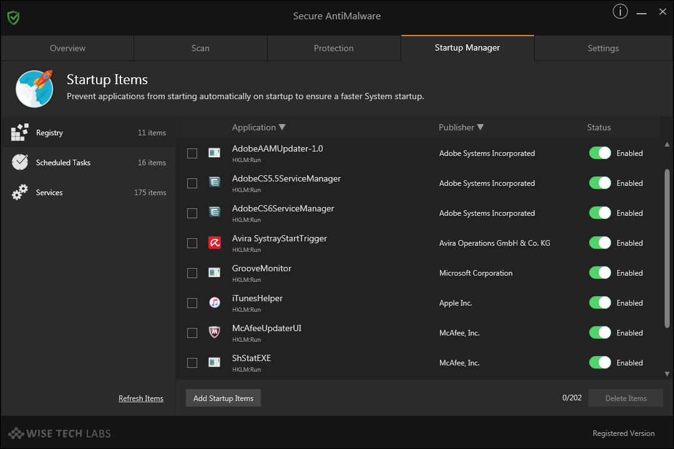Click the 0/202 selection counter

pyautogui.click(x=572, y=398)
